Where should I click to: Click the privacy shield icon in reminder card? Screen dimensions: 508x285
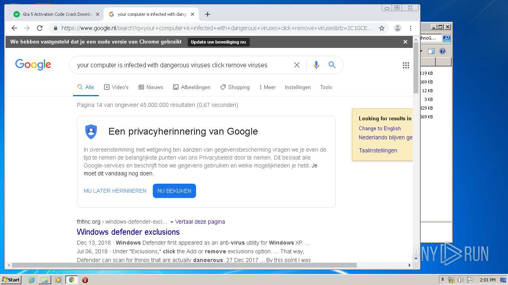pos(91,131)
